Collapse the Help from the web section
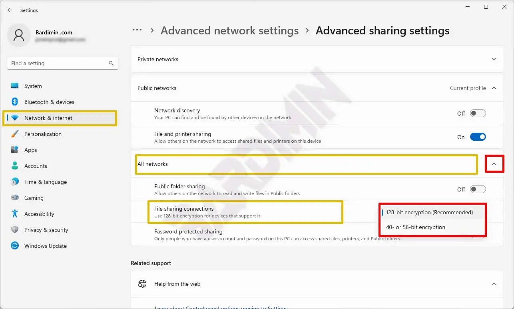Viewport: 514px width, 309px height. coord(494,284)
